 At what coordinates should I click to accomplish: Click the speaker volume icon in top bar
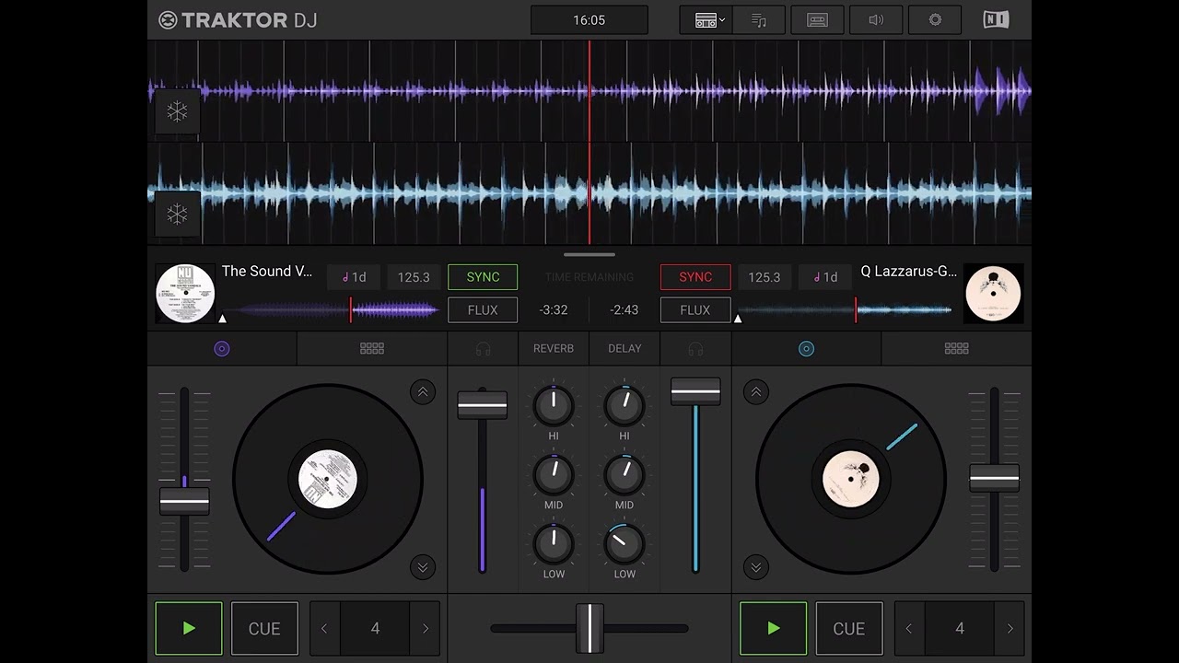pyautogui.click(x=876, y=20)
